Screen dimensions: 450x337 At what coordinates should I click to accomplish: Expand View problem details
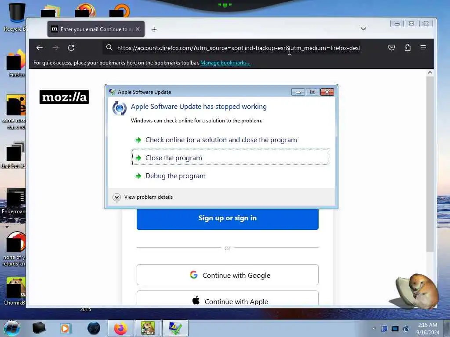point(143,197)
